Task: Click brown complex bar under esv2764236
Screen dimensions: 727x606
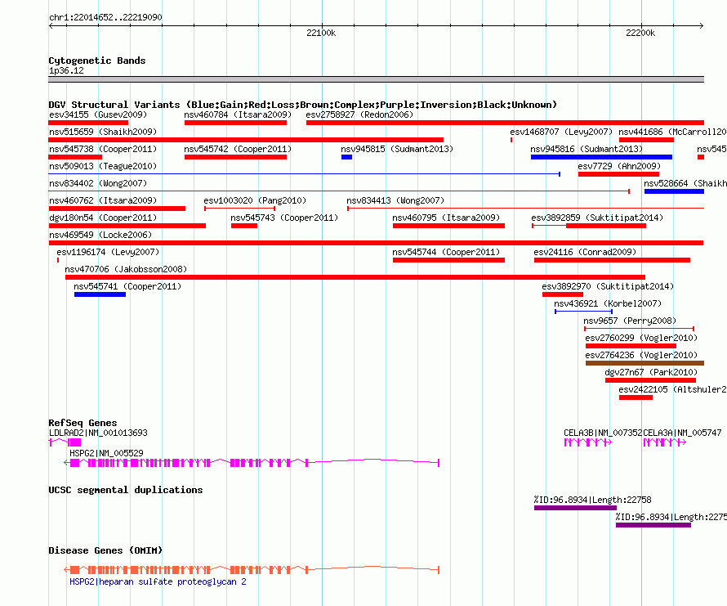Action: 644,363
